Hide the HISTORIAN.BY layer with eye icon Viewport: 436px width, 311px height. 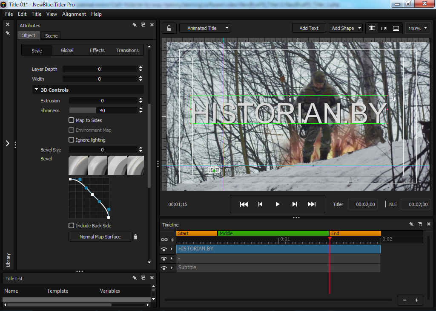[x=164, y=249]
